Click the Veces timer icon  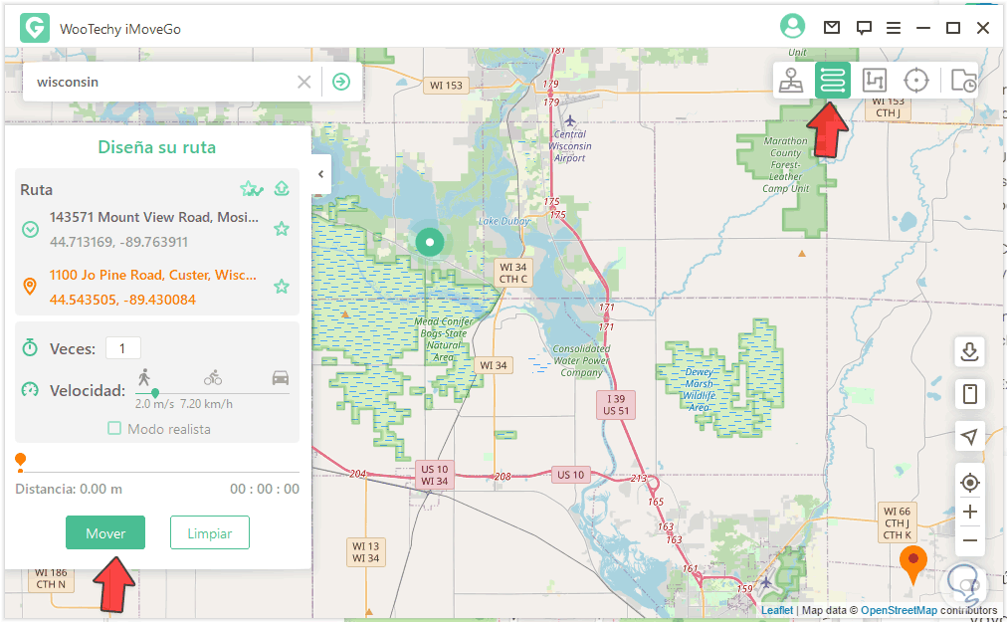coord(30,347)
